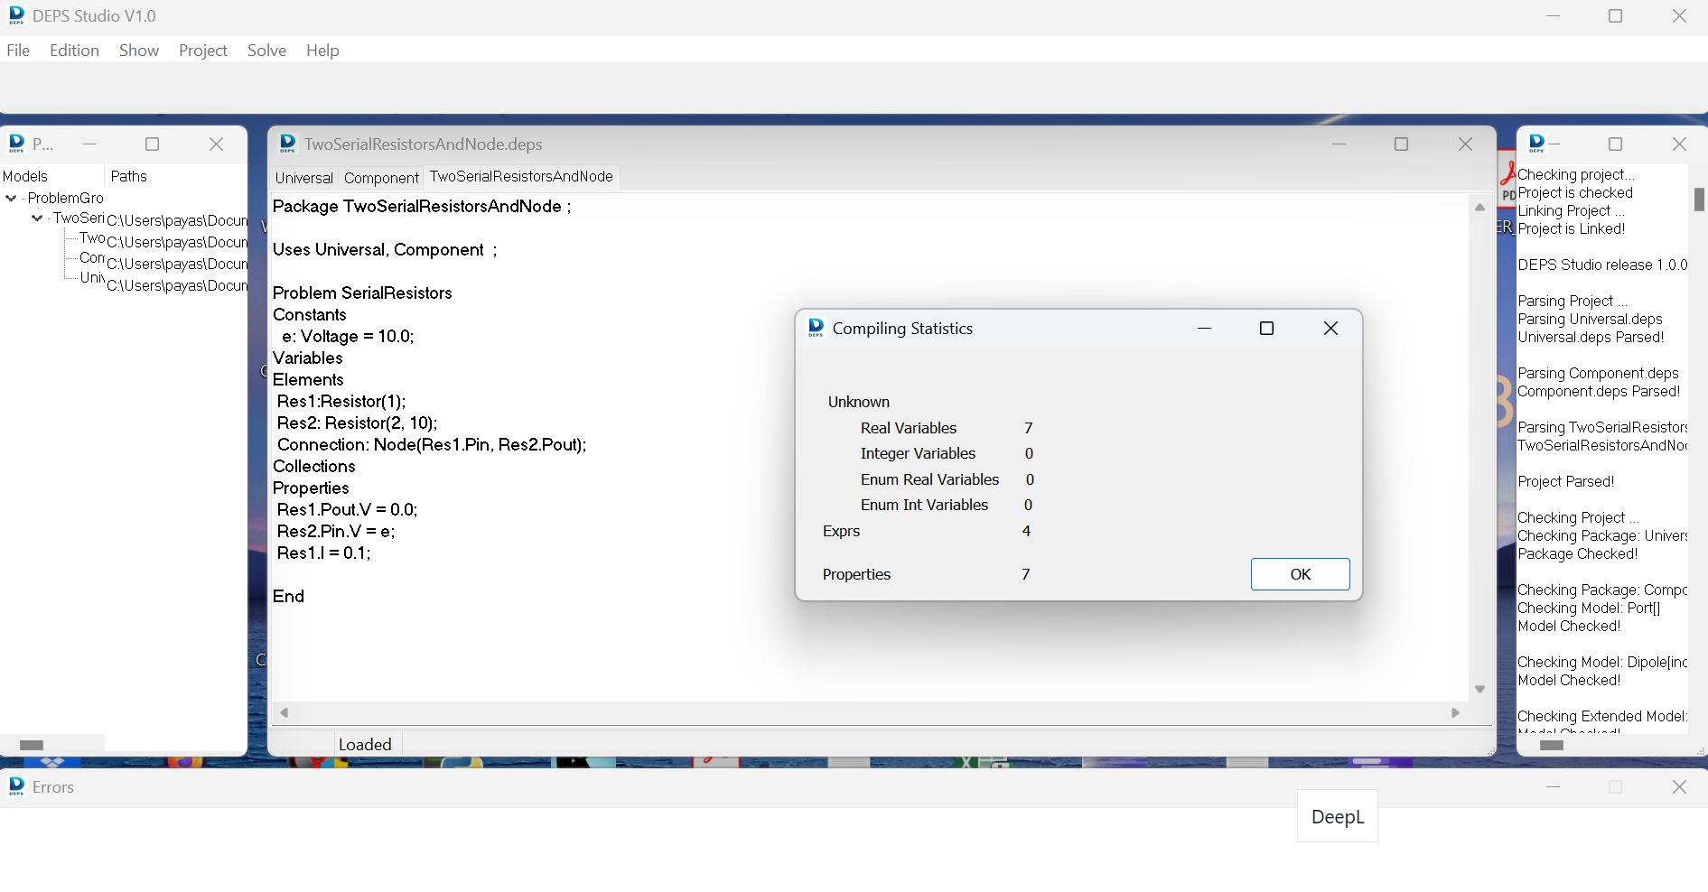
Task: Open the Show menu
Action: coord(139,51)
